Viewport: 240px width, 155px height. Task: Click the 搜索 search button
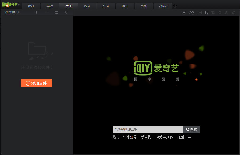(191, 129)
